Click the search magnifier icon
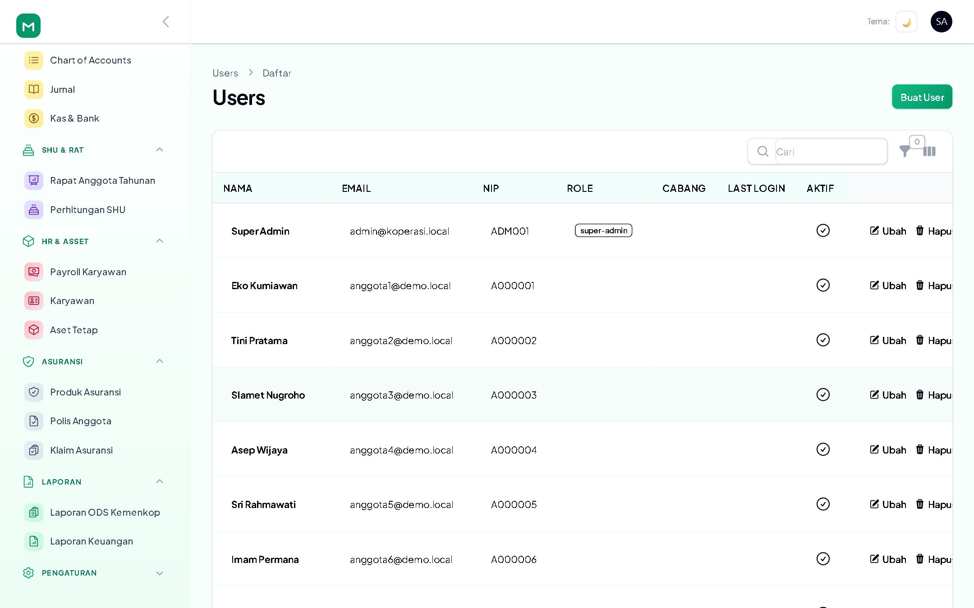This screenshot has width=974, height=608. [763, 151]
